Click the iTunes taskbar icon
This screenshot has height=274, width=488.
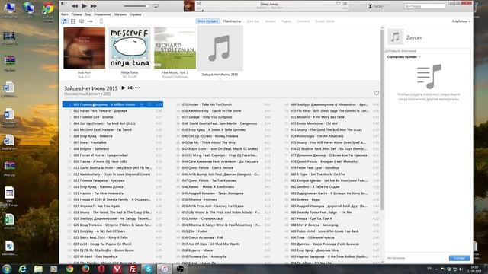coord(165,269)
